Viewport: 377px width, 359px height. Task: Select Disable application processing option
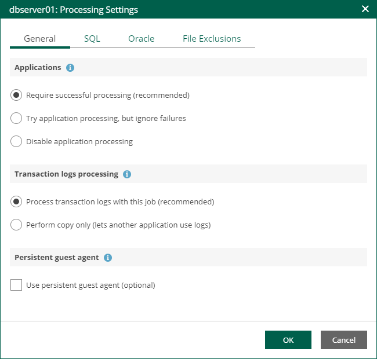click(x=16, y=142)
